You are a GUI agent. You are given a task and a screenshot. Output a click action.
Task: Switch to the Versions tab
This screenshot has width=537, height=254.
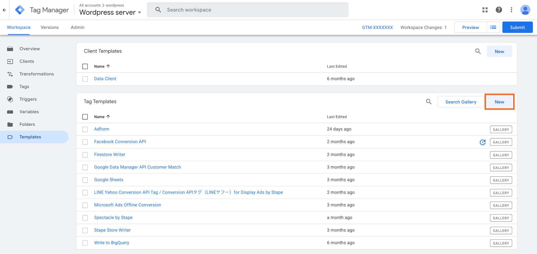click(50, 27)
